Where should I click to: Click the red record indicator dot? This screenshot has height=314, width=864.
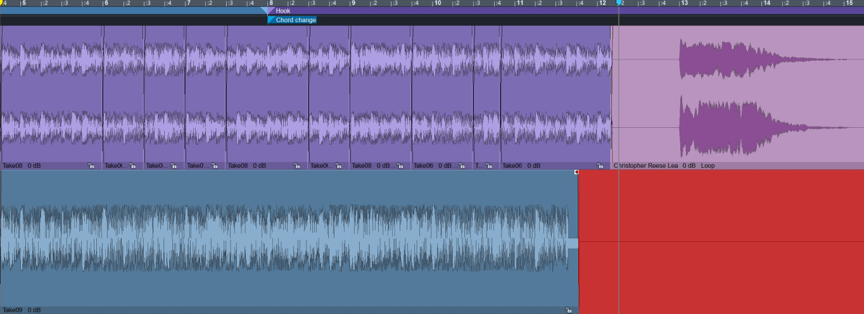(576, 172)
